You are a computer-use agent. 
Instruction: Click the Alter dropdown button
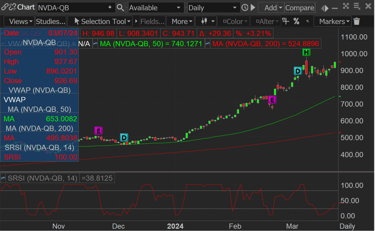point(266,21)
